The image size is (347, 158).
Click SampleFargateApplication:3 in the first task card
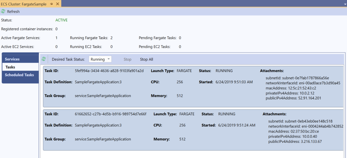98,82
